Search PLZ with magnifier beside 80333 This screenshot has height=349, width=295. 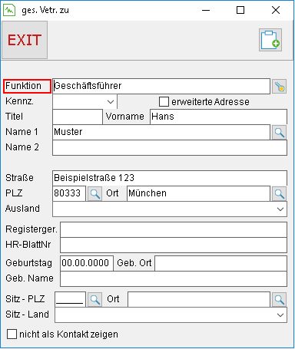94,194
